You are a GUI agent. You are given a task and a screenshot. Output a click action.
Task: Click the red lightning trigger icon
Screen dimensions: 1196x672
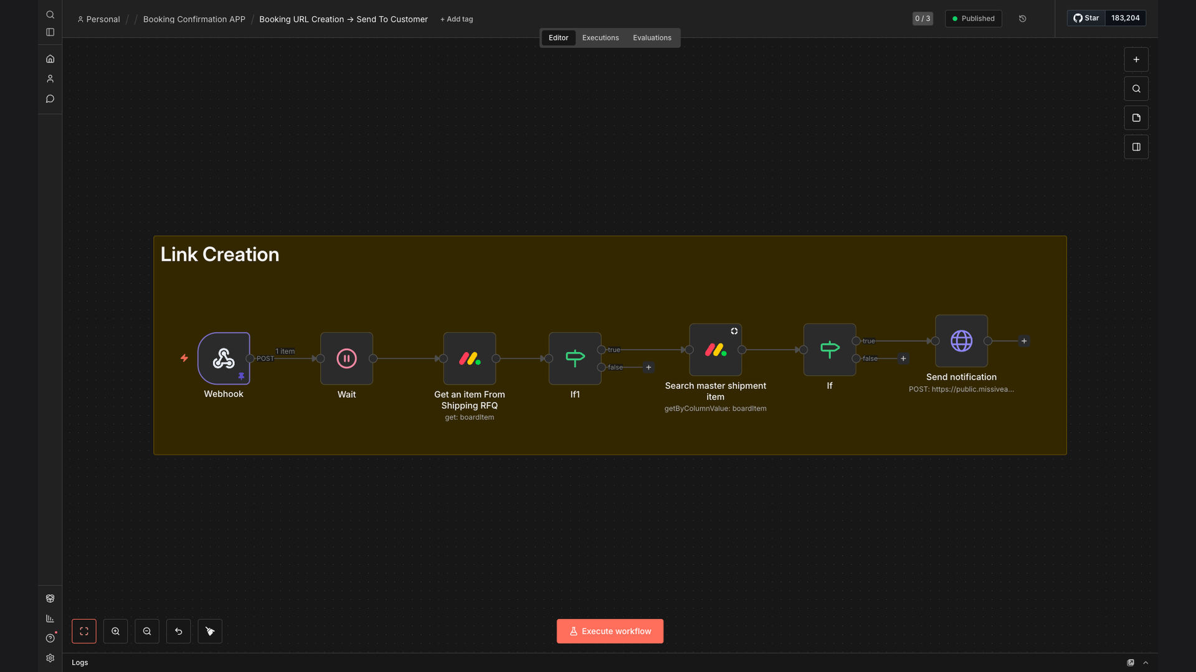click(184, 358)
